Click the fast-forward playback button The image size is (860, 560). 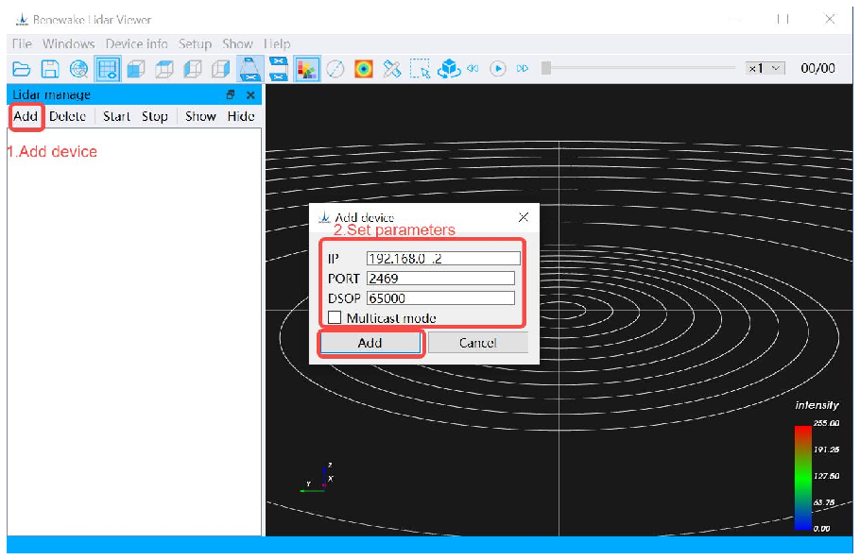click(522, 69)
